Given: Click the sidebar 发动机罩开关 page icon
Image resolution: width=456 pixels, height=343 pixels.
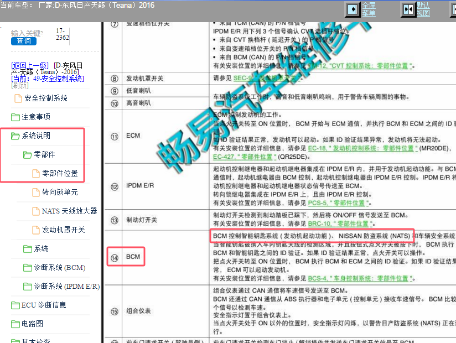Looking at the screenshot, I should [36, 230].
